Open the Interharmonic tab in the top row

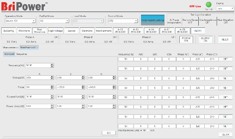pos(104,31)
